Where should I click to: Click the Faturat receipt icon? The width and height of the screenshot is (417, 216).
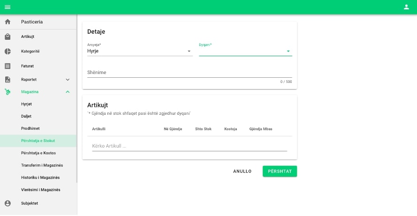[x=8, y=66]
